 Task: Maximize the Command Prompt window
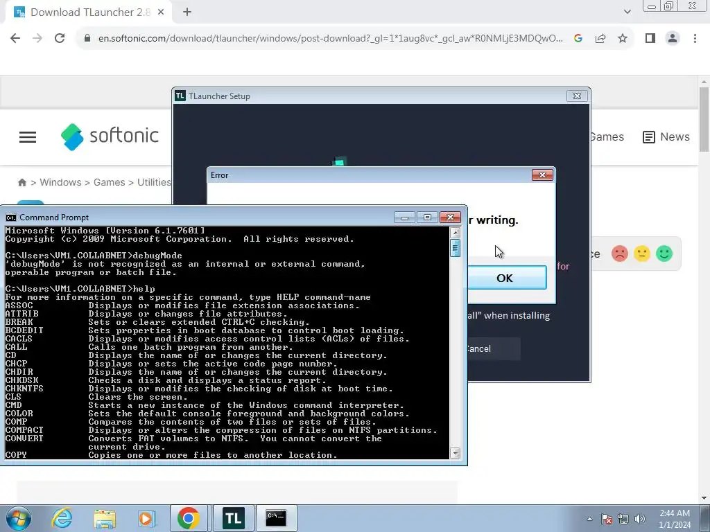(427, 218)
